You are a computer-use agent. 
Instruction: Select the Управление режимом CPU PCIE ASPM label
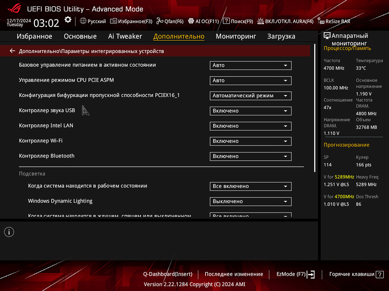point(66,80)
